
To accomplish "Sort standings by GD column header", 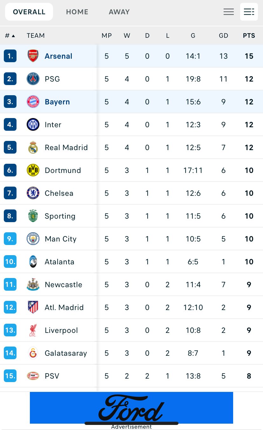I will 224,36.
